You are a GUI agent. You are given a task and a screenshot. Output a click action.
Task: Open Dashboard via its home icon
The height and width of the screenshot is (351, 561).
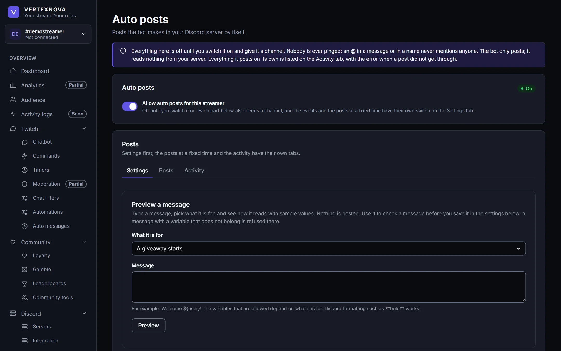[x=13, y=71]
